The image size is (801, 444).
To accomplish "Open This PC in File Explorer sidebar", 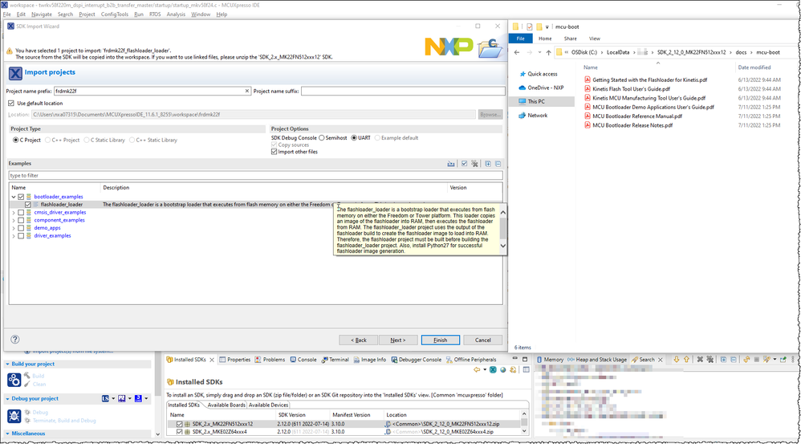I will (x=536, y=101).
